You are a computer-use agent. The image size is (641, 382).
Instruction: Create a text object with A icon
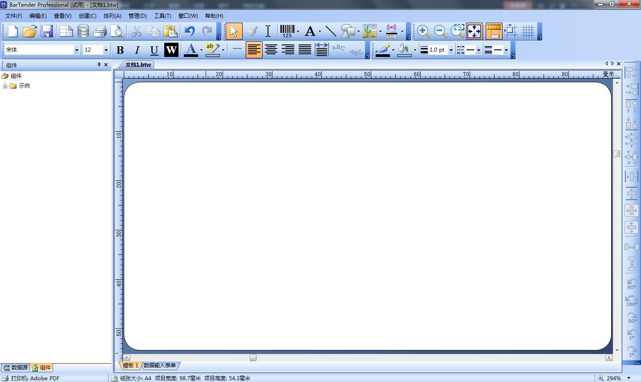(310, 31)
